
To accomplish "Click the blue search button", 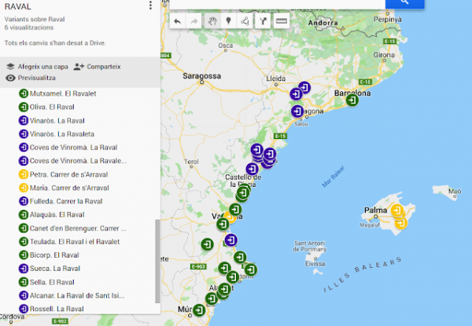I will (x=404, y=3).
